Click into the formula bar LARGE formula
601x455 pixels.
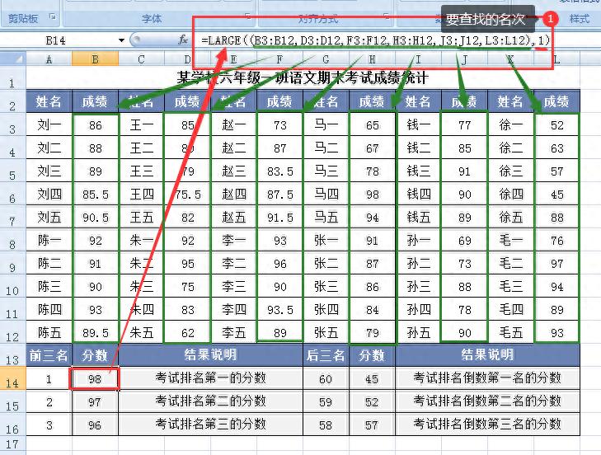(x=375, y=40)
